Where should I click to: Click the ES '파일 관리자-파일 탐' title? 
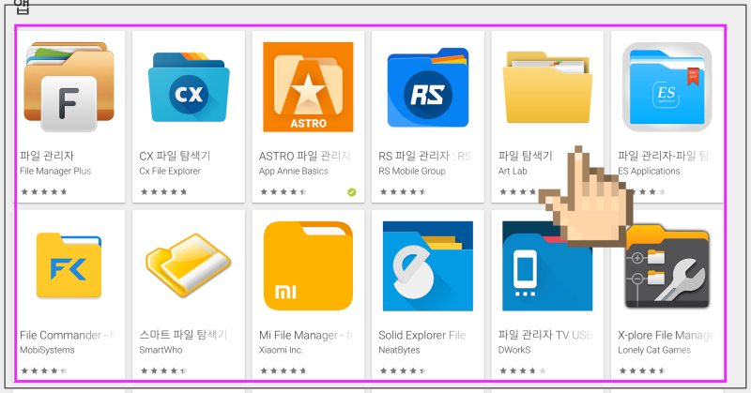[x=664, y=156]
